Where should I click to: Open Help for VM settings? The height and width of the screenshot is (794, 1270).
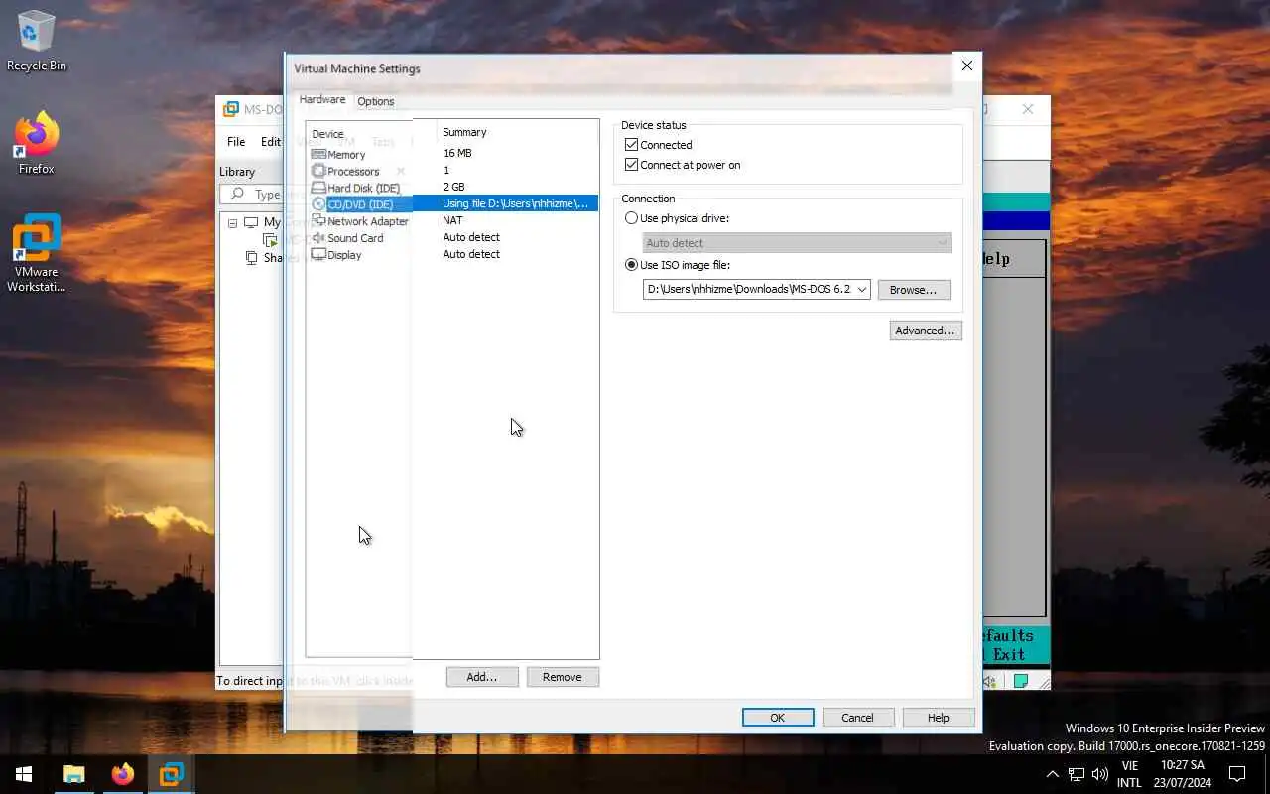[x=939, y=718]
